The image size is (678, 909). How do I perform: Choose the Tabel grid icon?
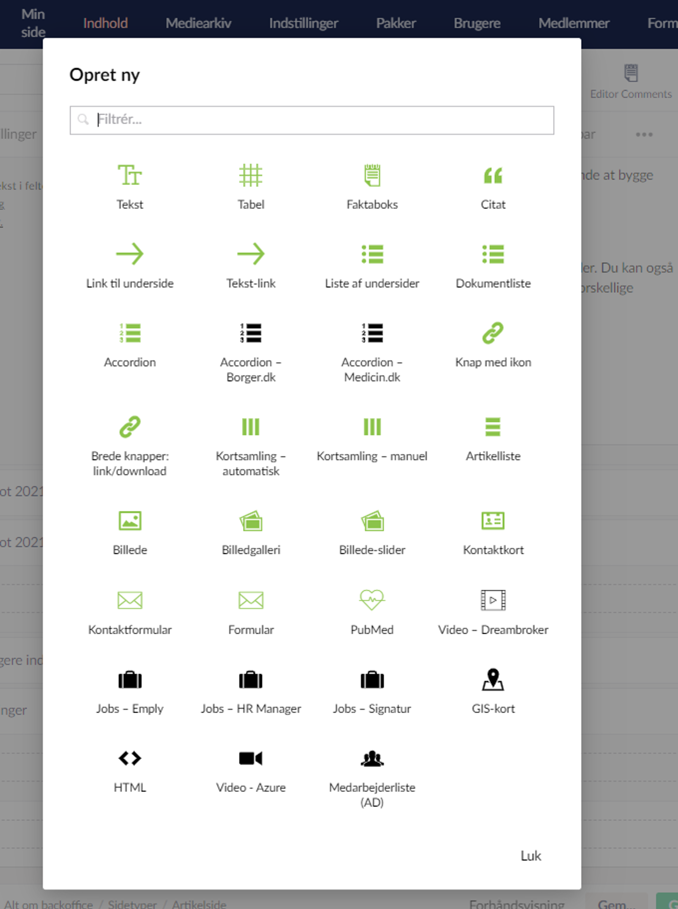pyautogui.click(x=251, y=175)
